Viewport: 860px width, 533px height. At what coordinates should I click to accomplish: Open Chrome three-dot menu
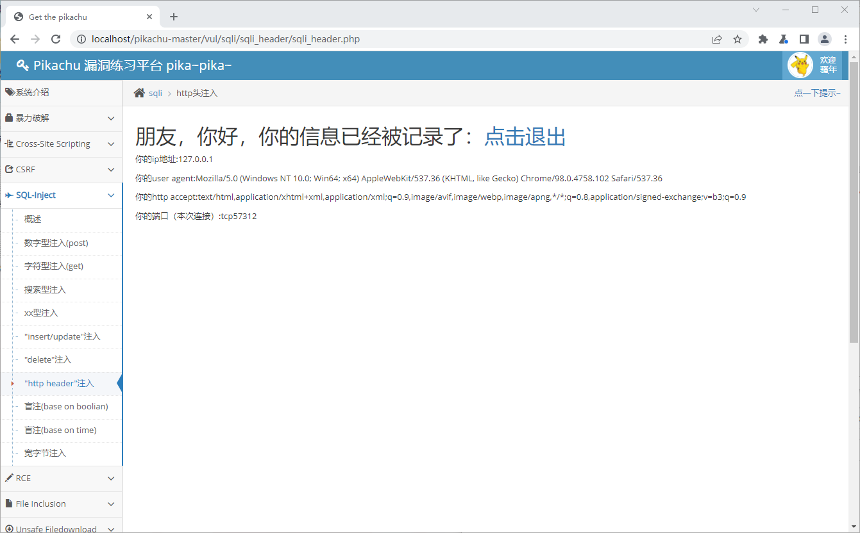846,39
